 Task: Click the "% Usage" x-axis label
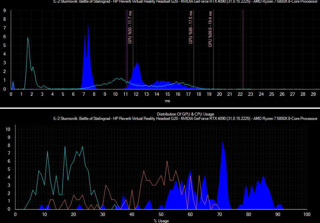[x=161, y=221]
